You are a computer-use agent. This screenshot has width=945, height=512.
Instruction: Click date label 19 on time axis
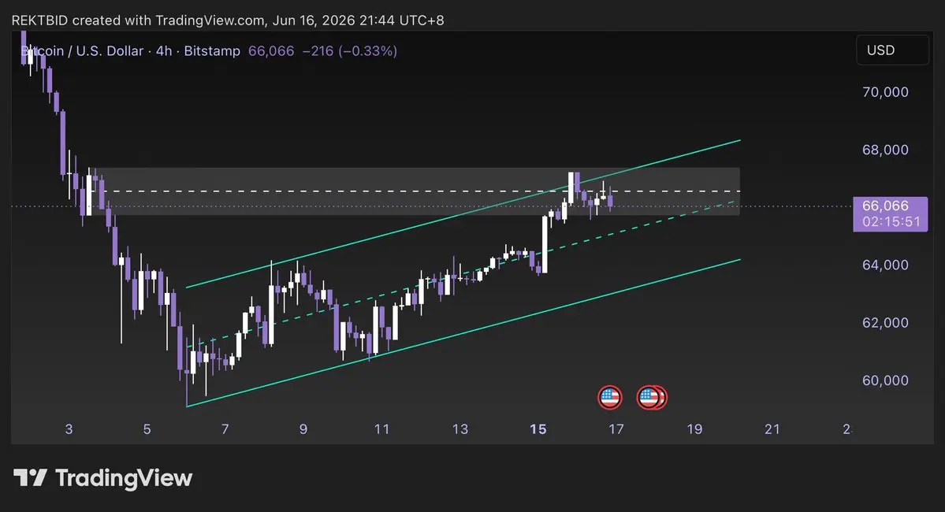[694, 429]
